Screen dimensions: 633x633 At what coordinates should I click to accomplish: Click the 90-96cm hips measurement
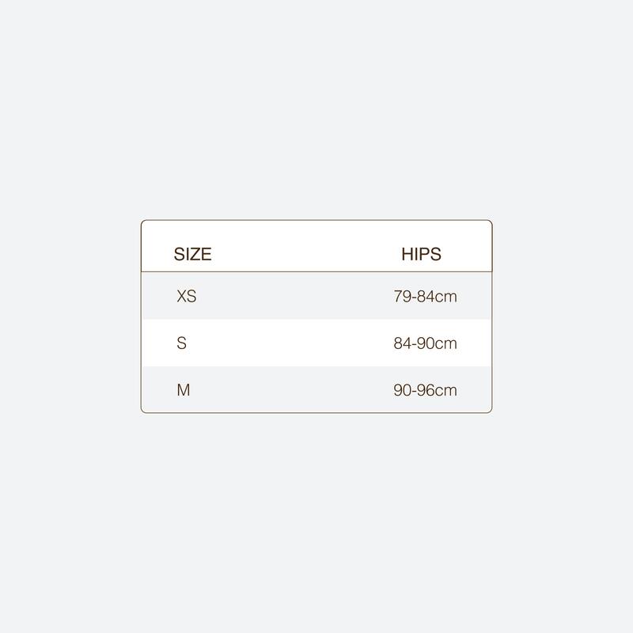click(425, 390)
